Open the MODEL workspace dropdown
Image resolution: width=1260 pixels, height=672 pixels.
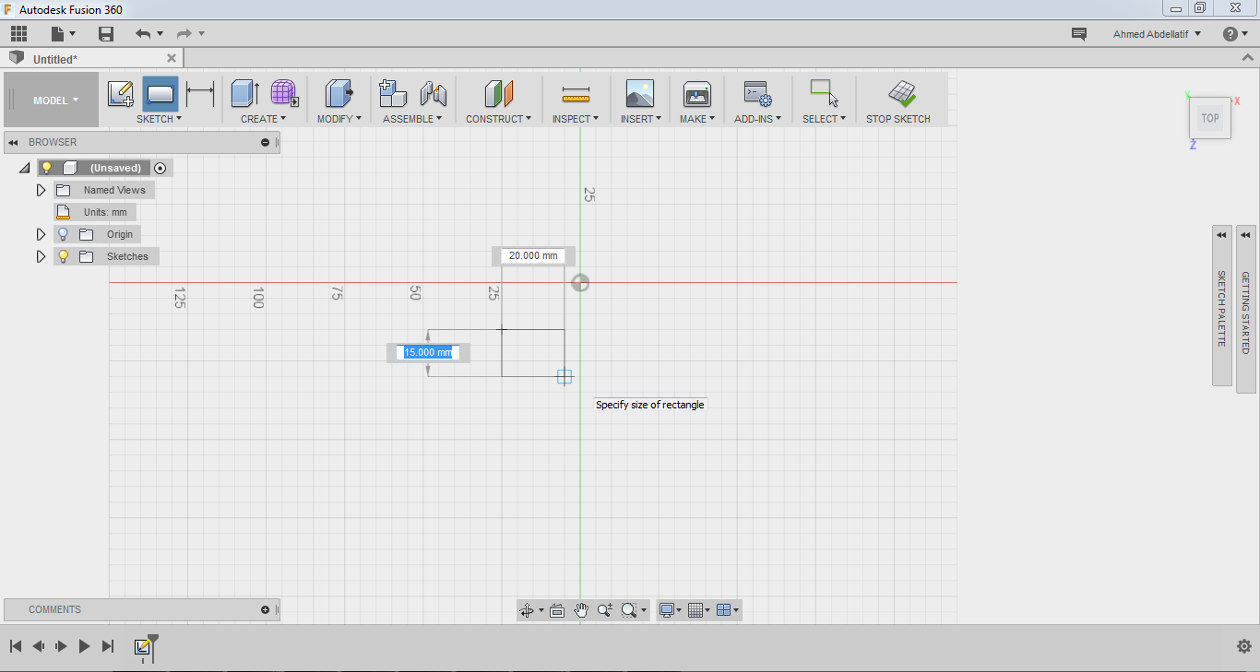(52, 100)
